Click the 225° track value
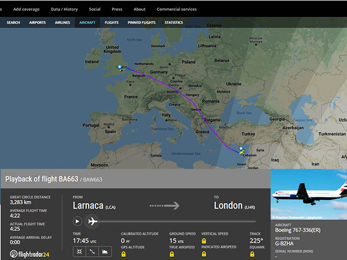Image resolution: width=347 pixels, height=260 pixels. 256,240
